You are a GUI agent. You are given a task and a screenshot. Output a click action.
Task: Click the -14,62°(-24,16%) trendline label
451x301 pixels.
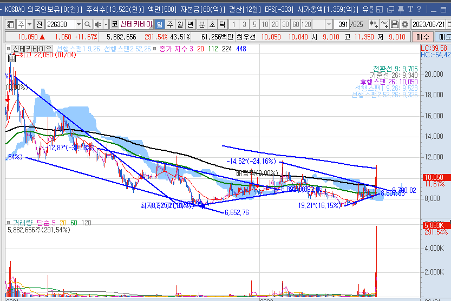(x=251, y=161)
